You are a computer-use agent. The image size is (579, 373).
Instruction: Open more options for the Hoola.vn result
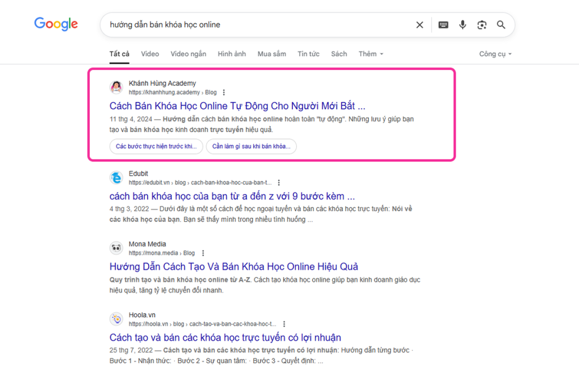(284, 324)
